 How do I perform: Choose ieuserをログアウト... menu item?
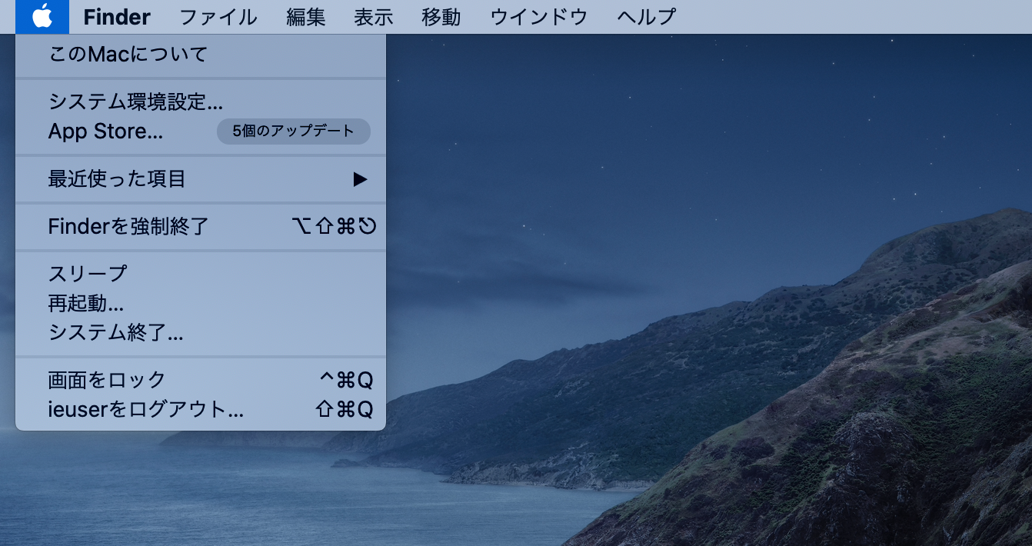click(x=201, y=409)
